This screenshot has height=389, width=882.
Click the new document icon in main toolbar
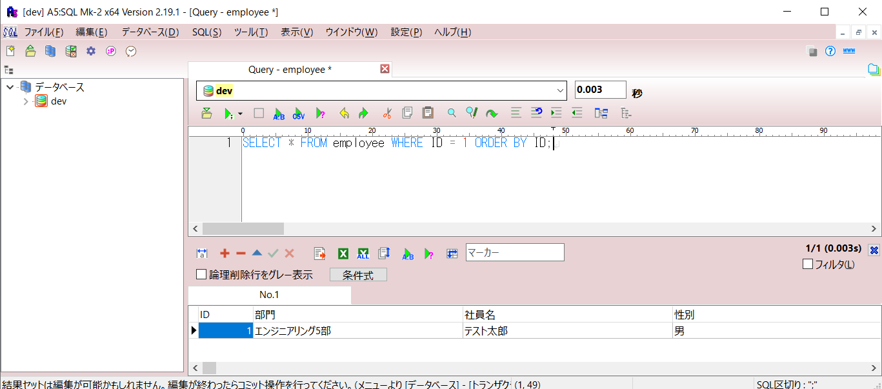pyautogui.click(x=10, y=51)
